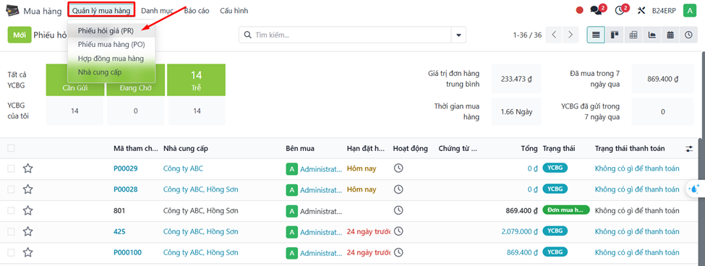Image resolution: width=705 pixels, height=266 pixels.
Task: Tick the checkbox for P000100
Action: point(12,252)
